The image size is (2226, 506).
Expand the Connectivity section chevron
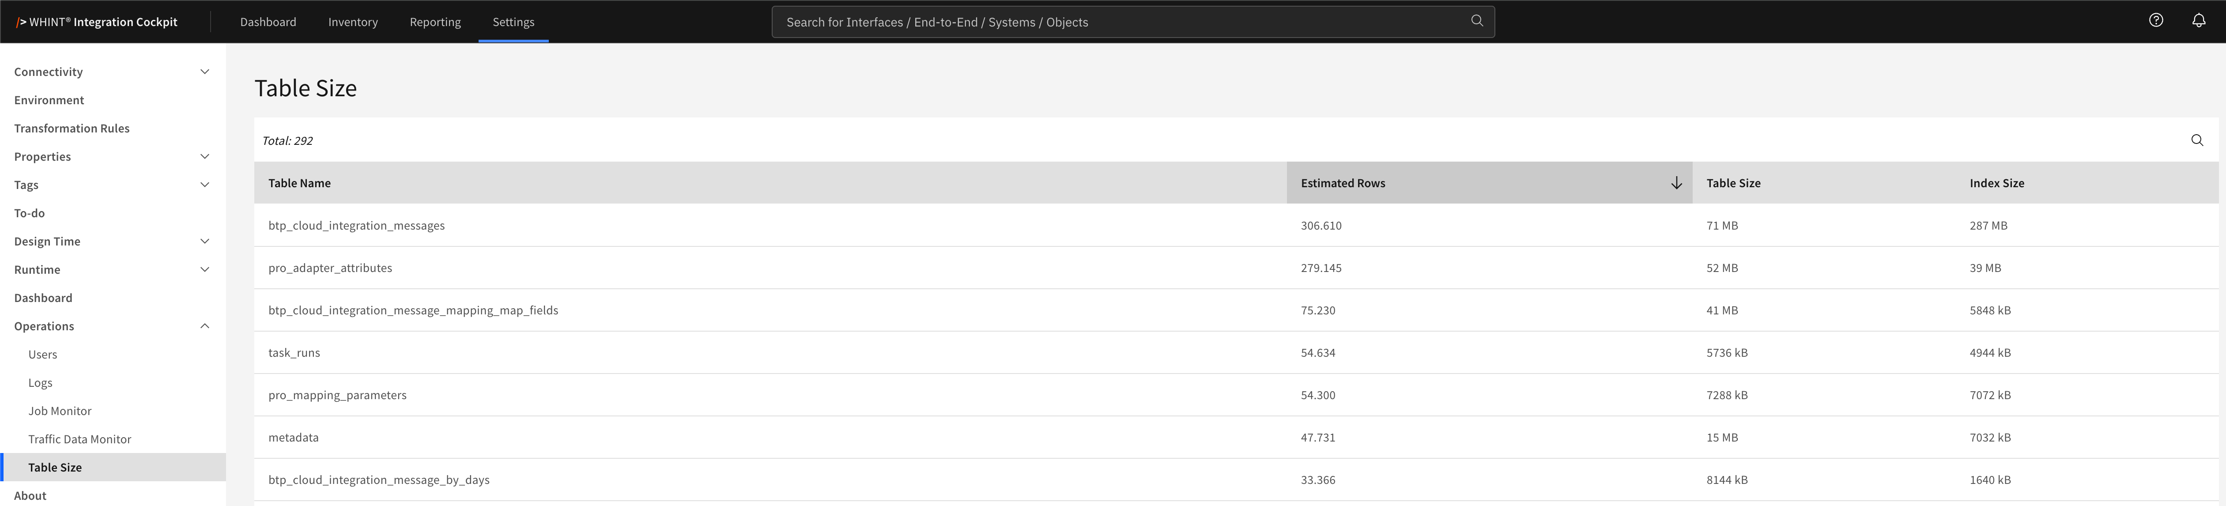[x=205, y=72]
